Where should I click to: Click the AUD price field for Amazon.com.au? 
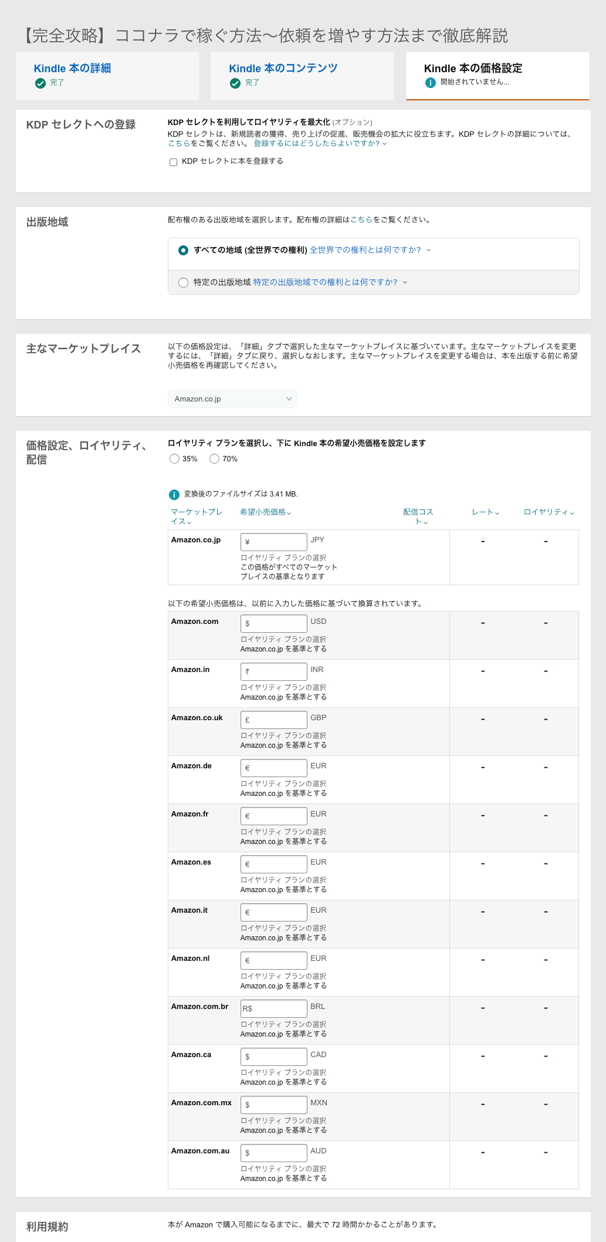[274, 1153]
